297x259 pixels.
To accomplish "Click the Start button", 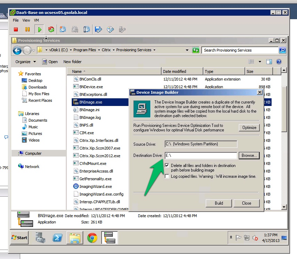I will 19,238.
